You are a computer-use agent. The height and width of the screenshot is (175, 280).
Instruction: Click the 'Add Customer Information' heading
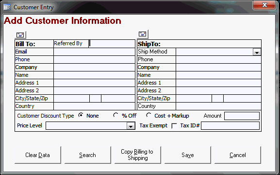point(63,21)
